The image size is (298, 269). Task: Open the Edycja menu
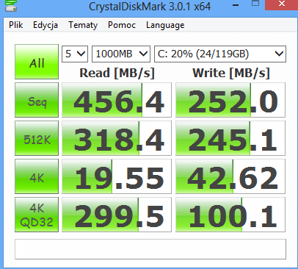(x=46, y=25)
